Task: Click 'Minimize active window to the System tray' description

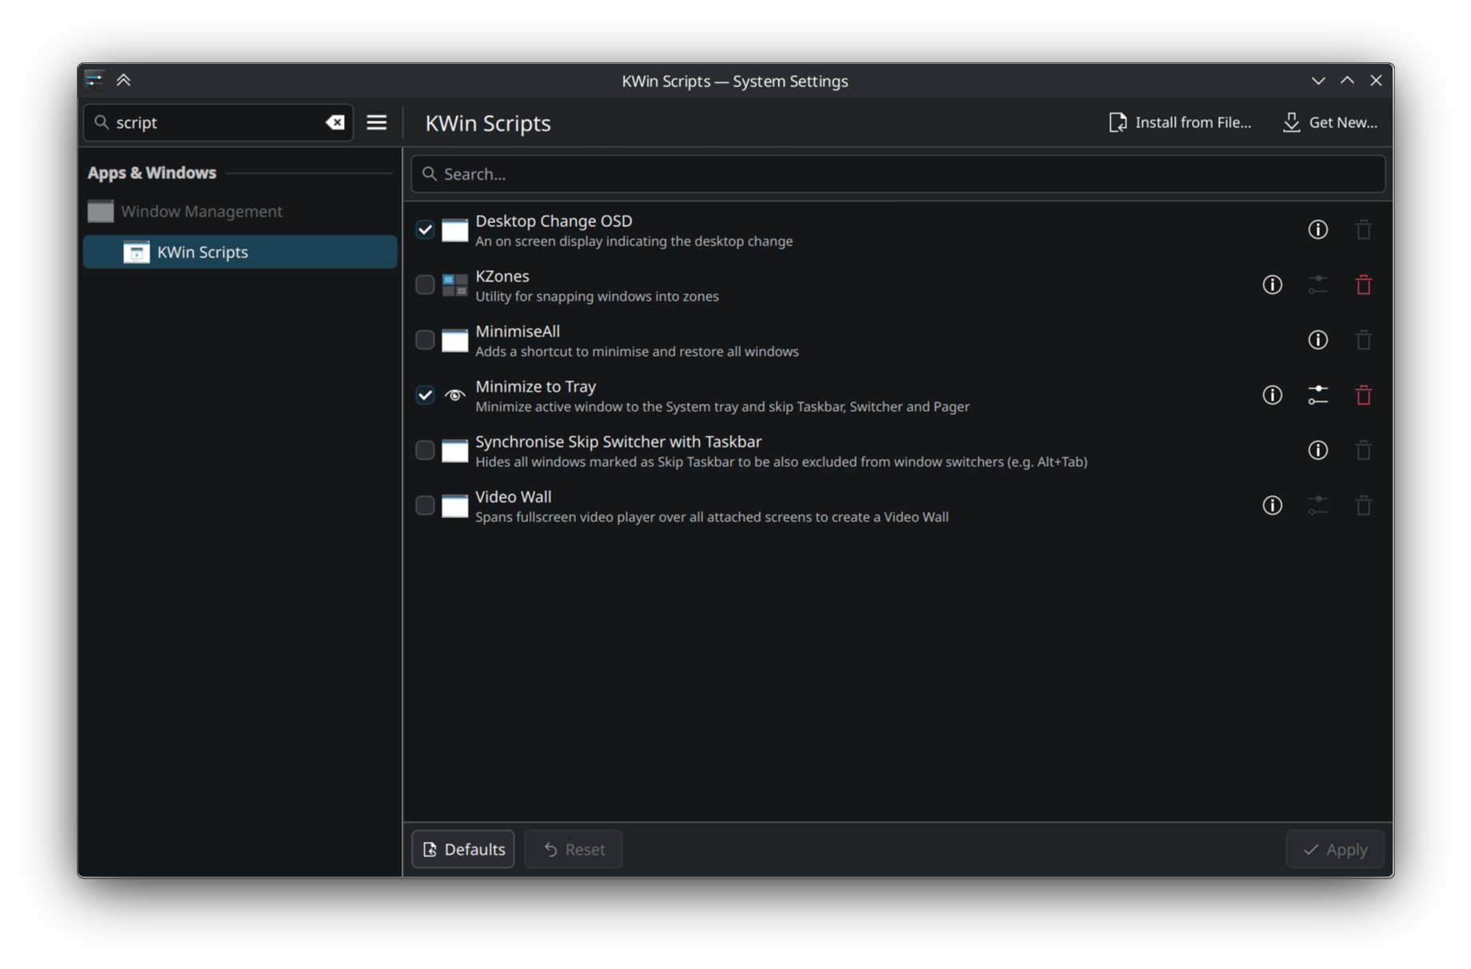Action: (x=722, y=407)
